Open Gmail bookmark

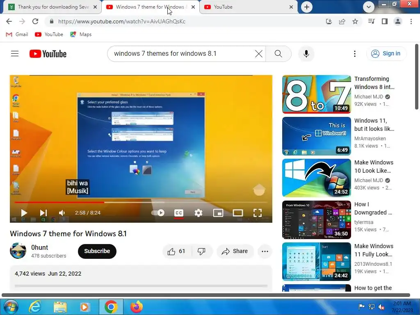[x=17, y=34]
